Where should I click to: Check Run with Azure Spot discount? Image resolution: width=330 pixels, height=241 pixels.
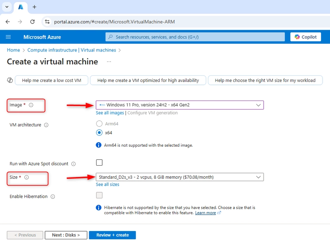(99, 162)
